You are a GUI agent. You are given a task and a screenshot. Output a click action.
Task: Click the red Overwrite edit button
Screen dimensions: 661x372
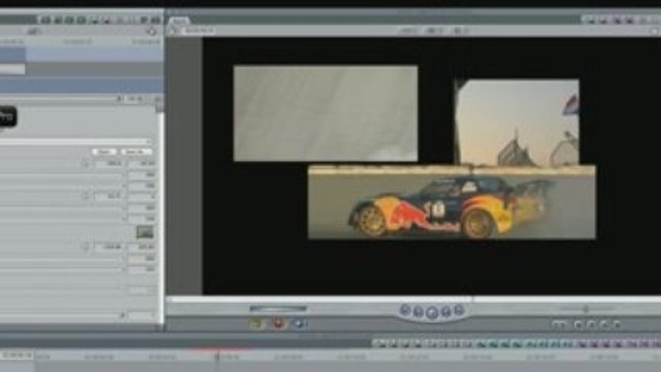point(279,324)
